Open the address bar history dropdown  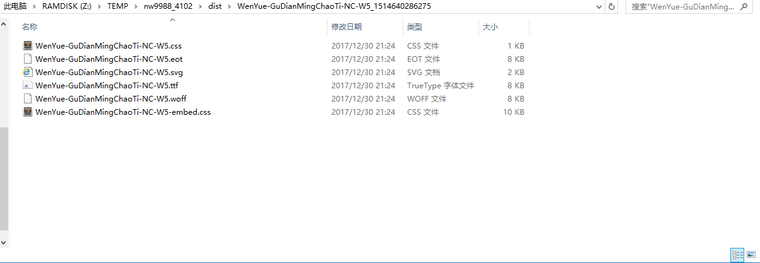tap(598, 6)
